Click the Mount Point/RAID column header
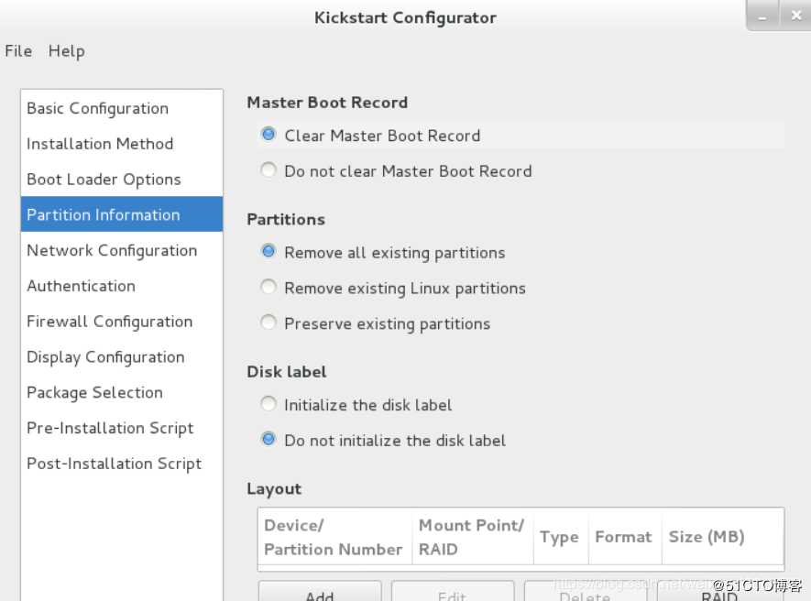This screenshot has width=811, height=601. (473, 536)
